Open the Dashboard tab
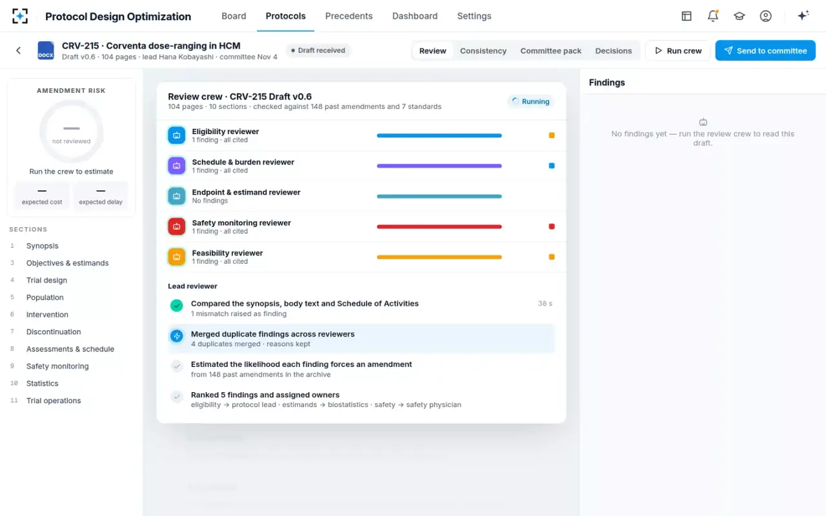826x516 pixels. [x=415, y=16]
